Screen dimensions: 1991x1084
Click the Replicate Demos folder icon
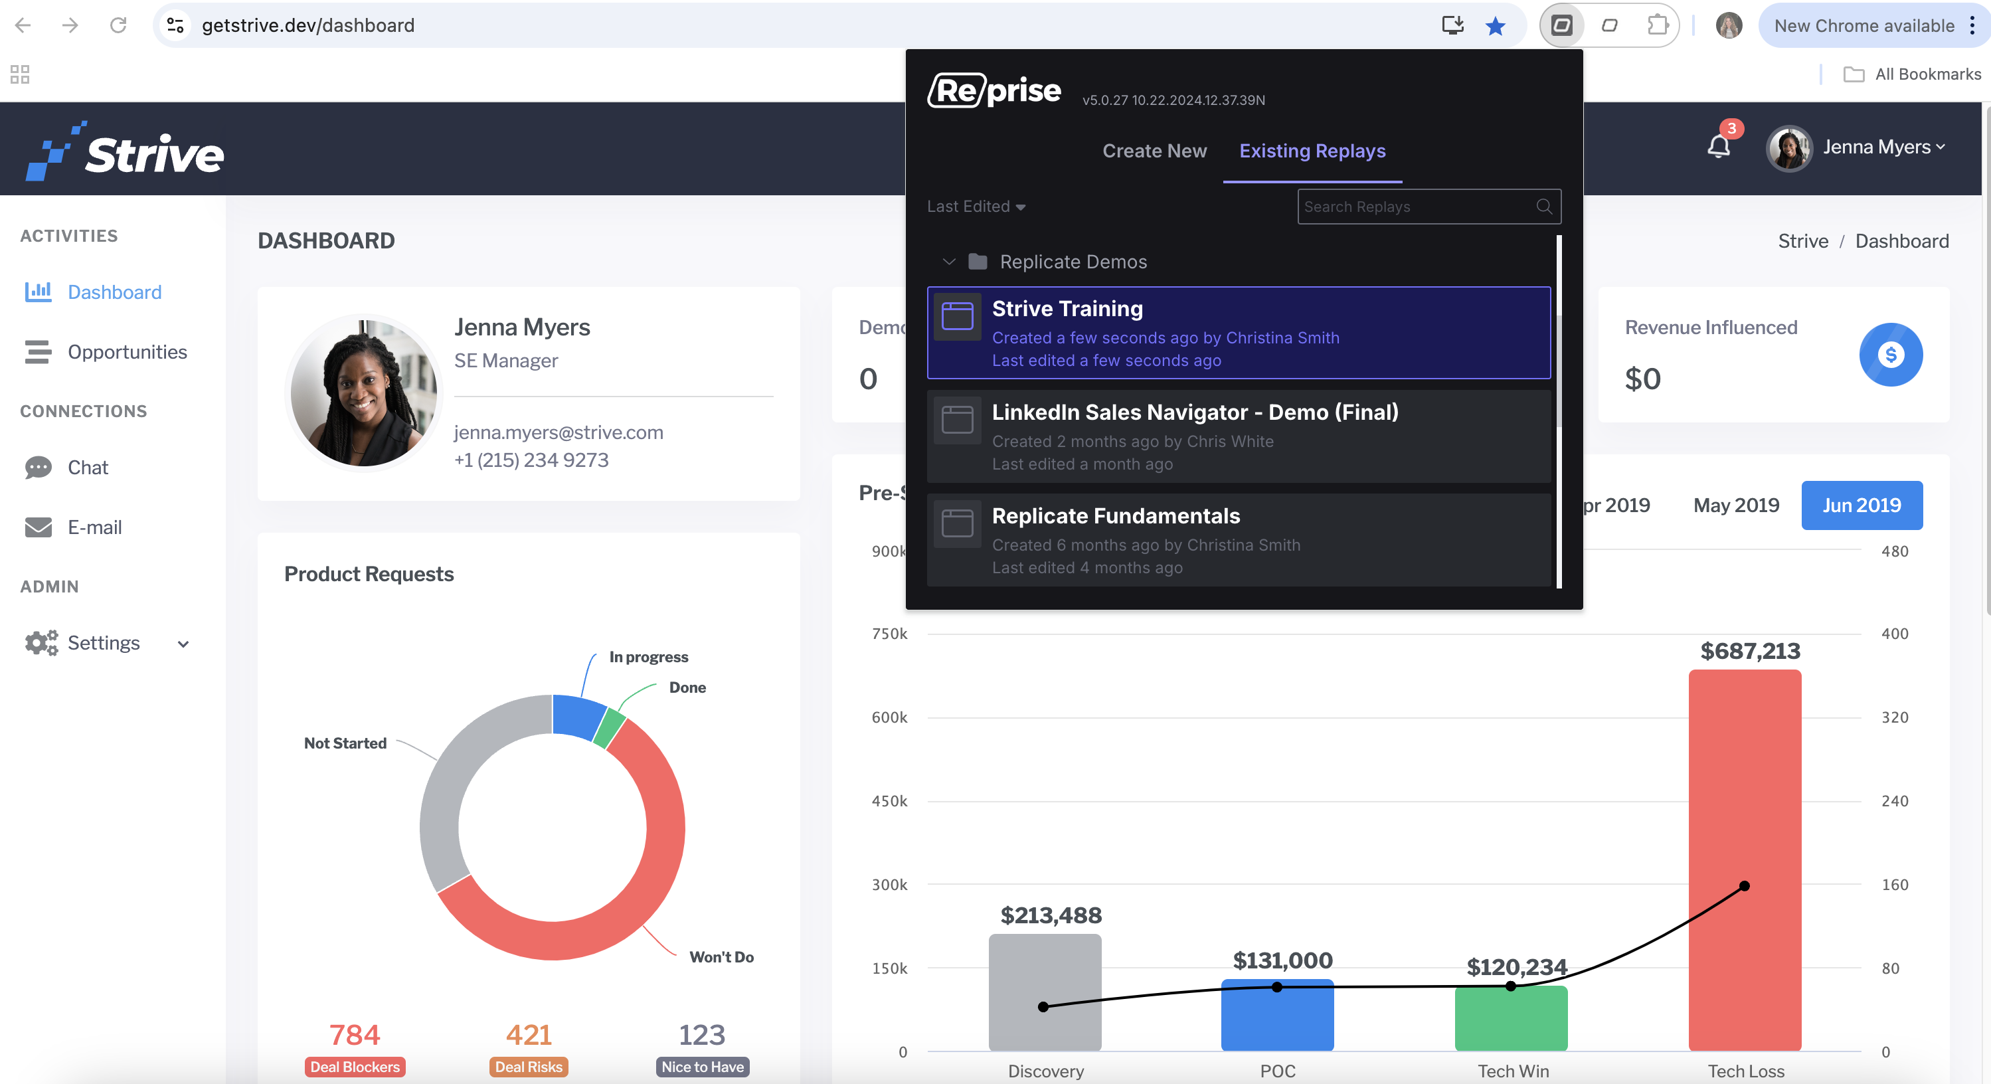tap(978, 261)
